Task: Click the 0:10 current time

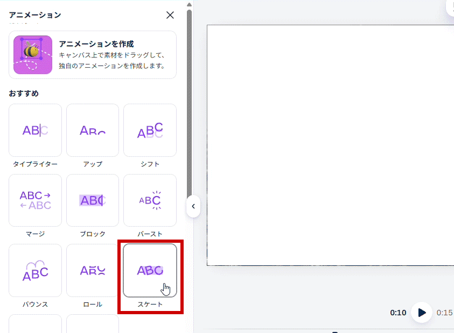Action: (x=398, y=313)
